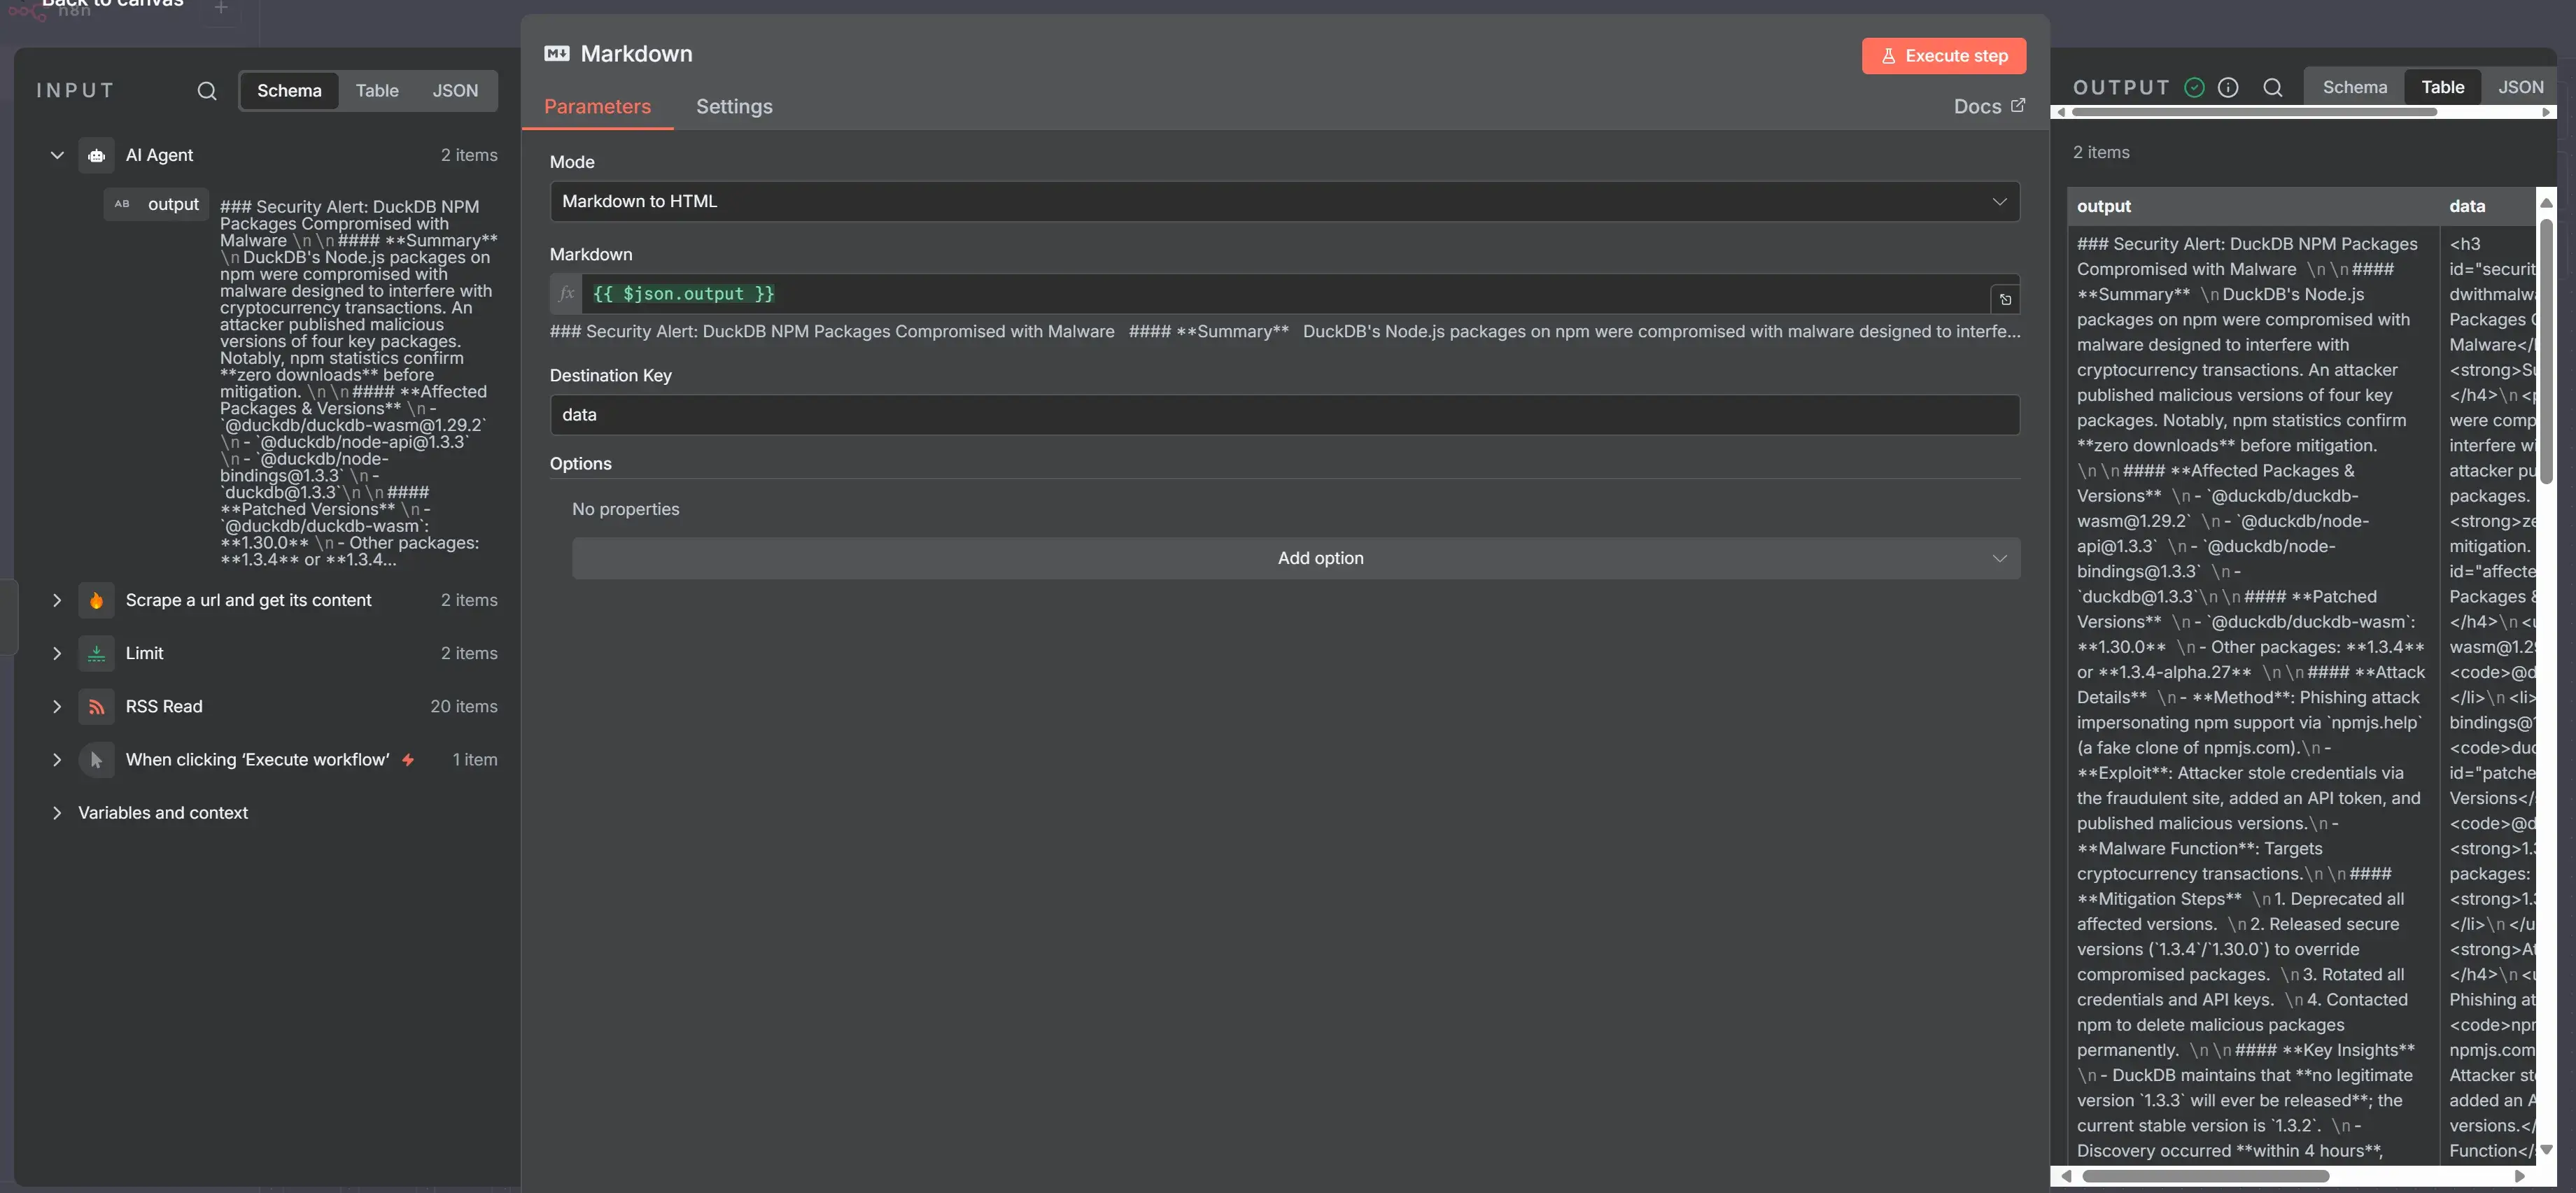The image size is (2576, 1193).
Task: Click the Markdown expression input field
Action: [x=1285, y=294]
